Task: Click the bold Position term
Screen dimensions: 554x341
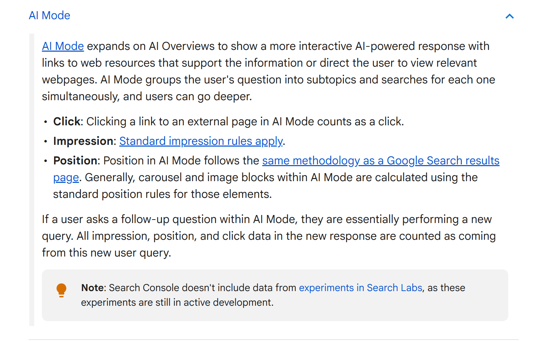Action: click(75, 161)
